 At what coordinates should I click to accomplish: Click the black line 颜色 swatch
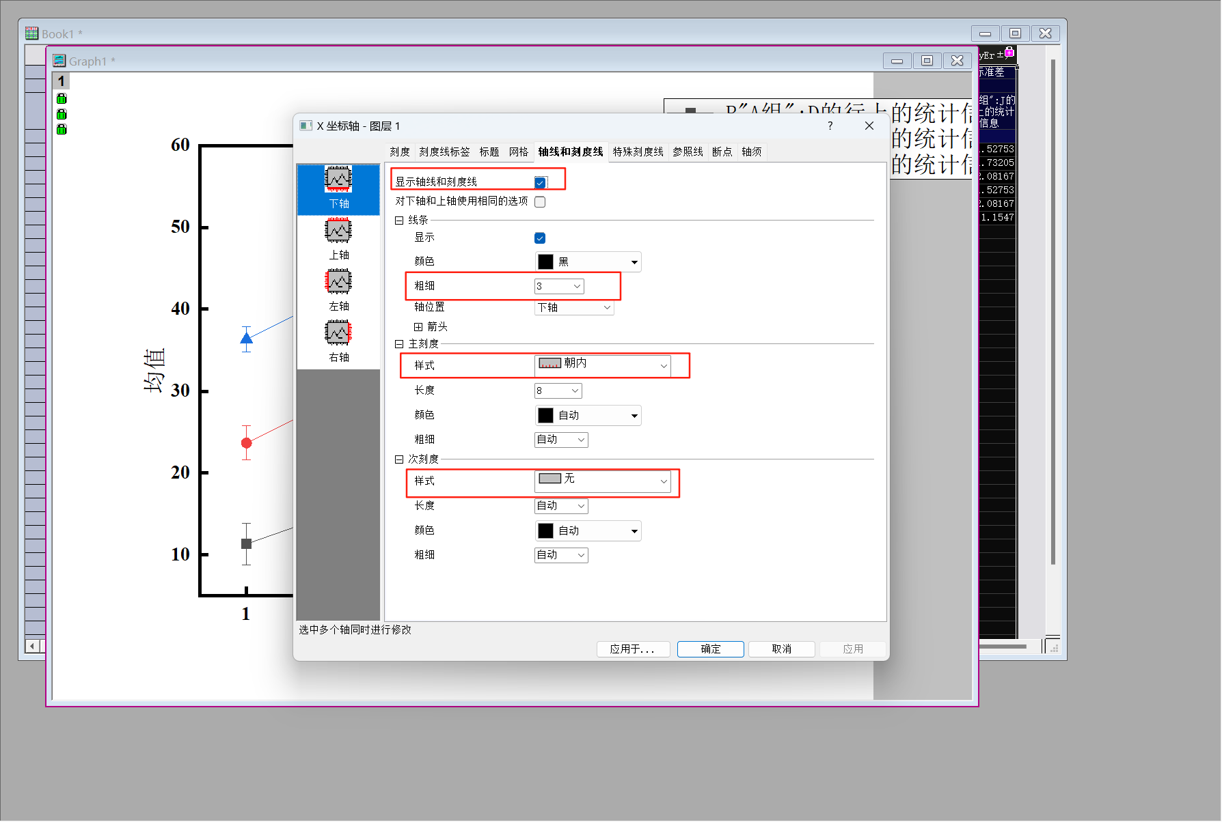coord(545,261)
